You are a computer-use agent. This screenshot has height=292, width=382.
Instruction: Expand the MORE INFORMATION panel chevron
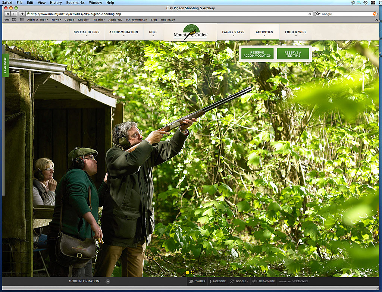point(108,282)
